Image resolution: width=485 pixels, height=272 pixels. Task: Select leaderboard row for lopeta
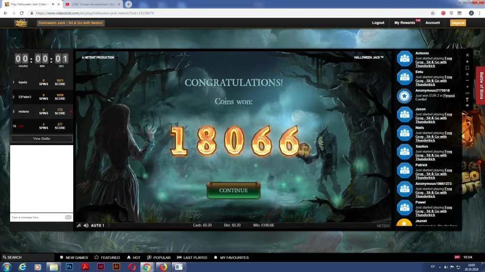click(41, 82)
